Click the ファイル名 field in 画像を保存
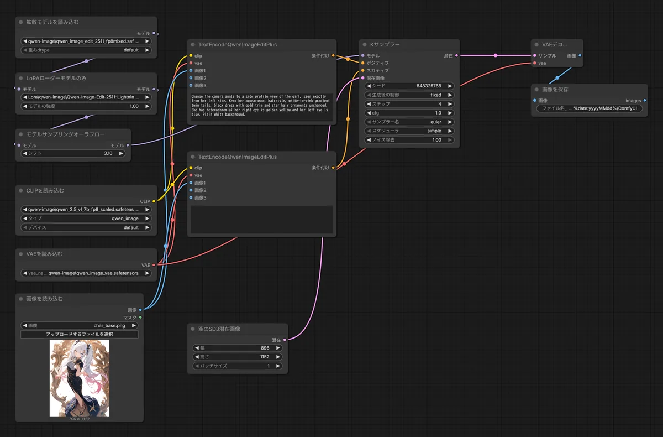Viewport: 663px width, 437px height. pyautogui.click(x=590, y=108)
